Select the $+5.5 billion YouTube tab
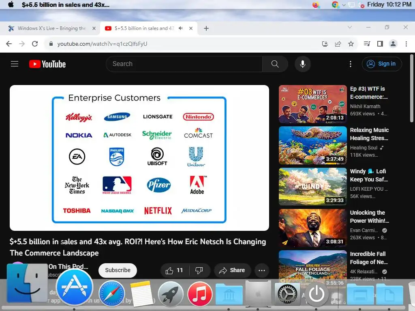415x311 pixels. point(144,28)
